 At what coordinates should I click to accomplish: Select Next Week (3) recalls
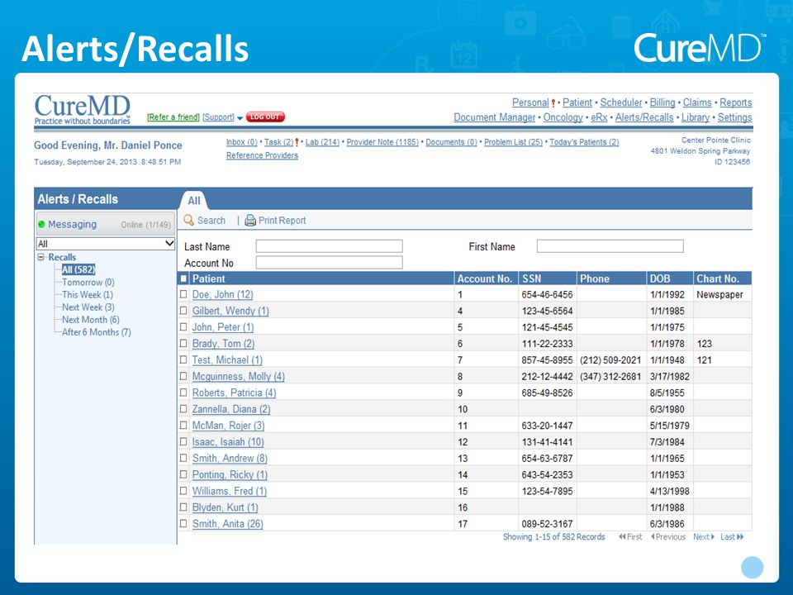(x=88, y=307)
